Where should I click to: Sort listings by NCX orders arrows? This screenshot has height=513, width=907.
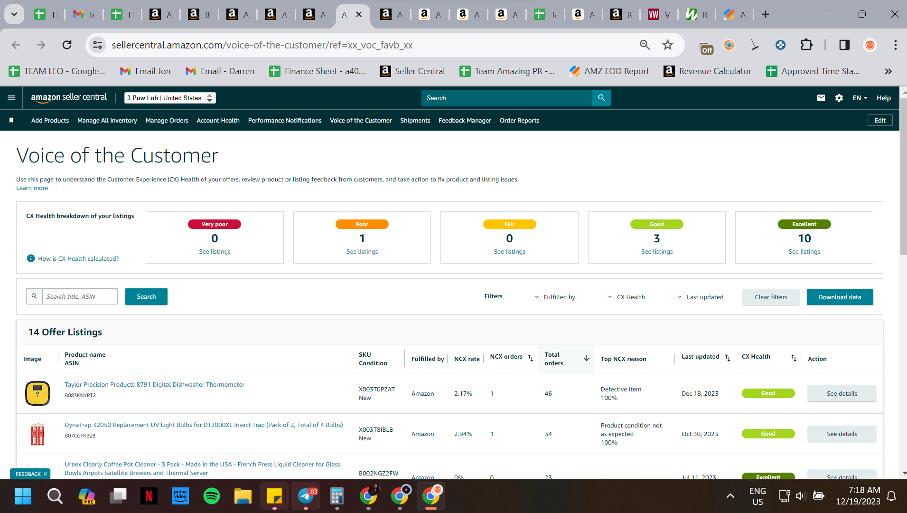pyautogui.click(x=531, y=358)
